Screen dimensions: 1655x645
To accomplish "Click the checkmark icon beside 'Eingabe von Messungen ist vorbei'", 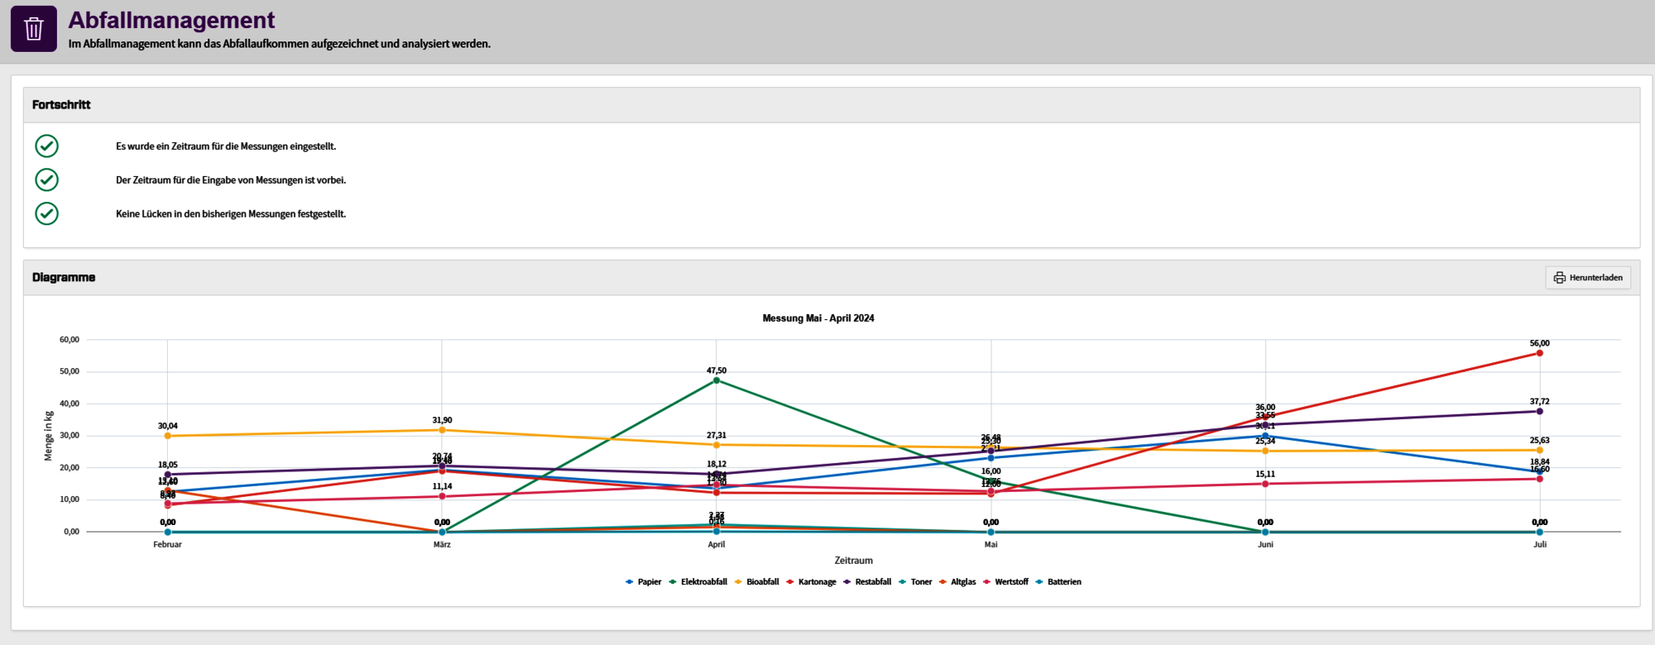I will (47, 179).
